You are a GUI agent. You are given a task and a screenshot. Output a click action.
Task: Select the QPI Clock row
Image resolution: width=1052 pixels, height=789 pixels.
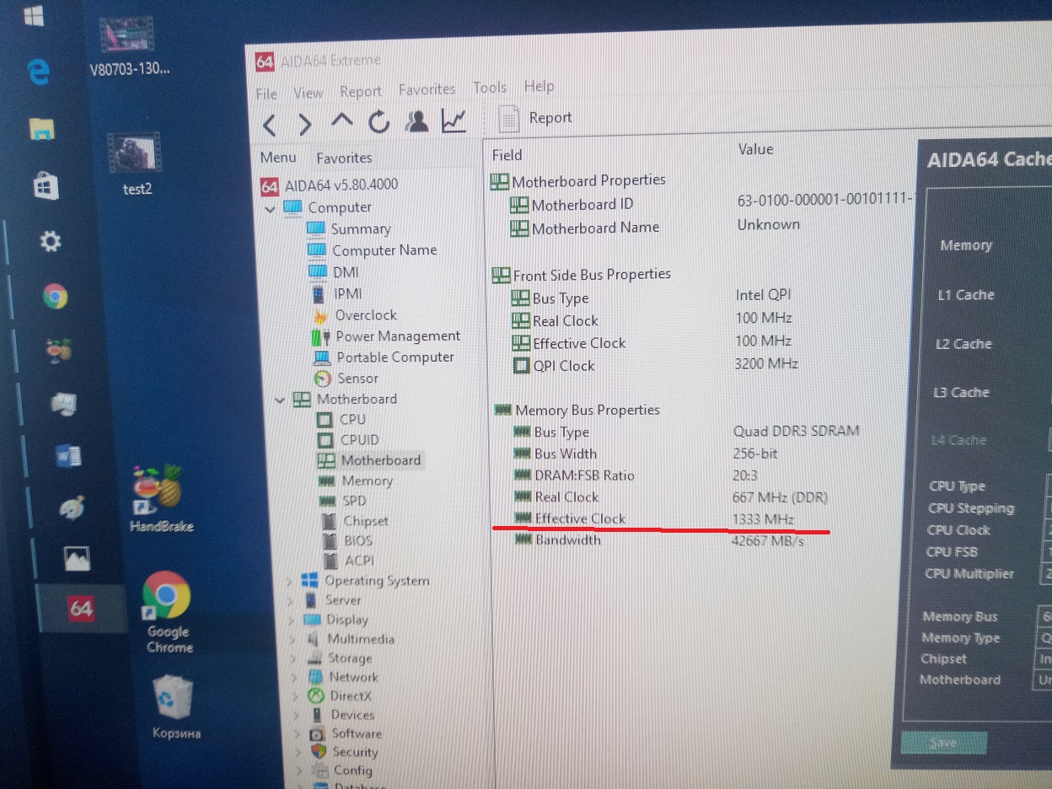[x=655, y=365]
